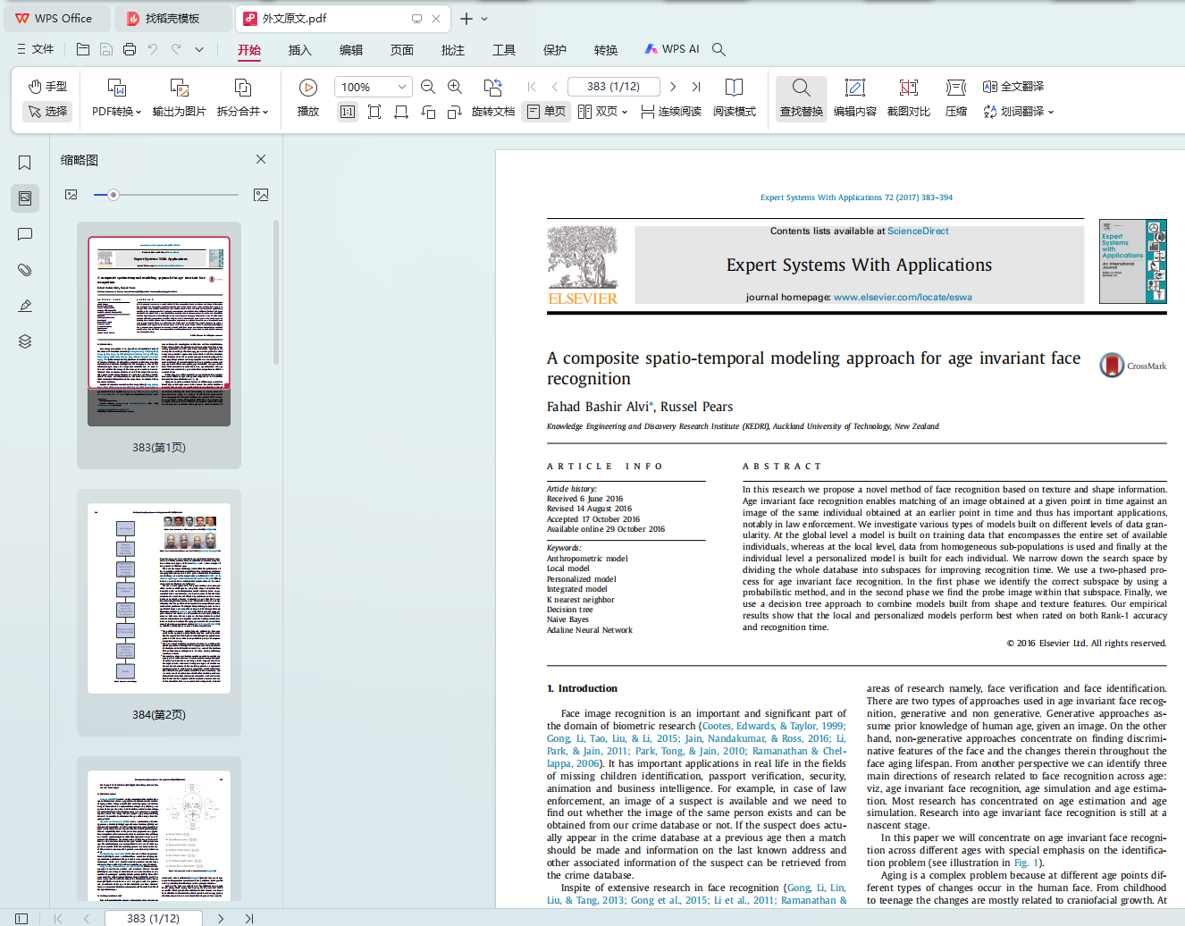The width and height of the screenshot is (1185, 926).
Task: Go to the previous page in the toolbar
Action: pyautogui.click(x=555, y=87)
